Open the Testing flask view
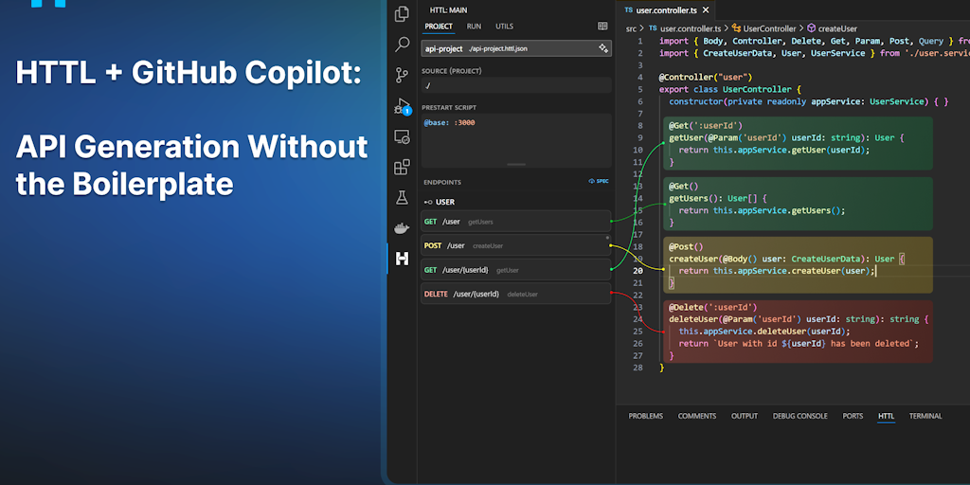This screenshot has width=970, height=485. (x=402, y=198)
